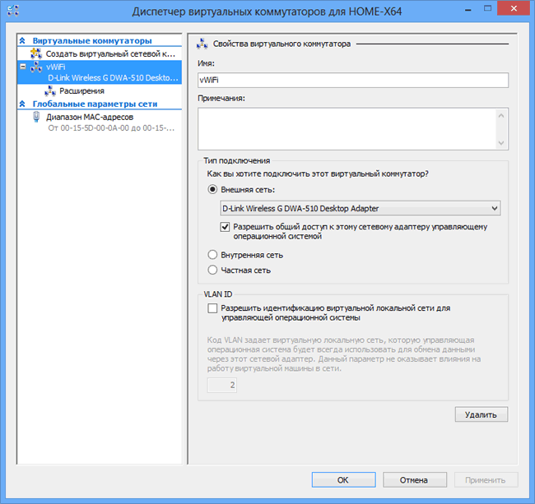The height and width of the screenshot is (504, 535).
Task: Click the vWiFi switch network icon
Action: pos(36,67)
